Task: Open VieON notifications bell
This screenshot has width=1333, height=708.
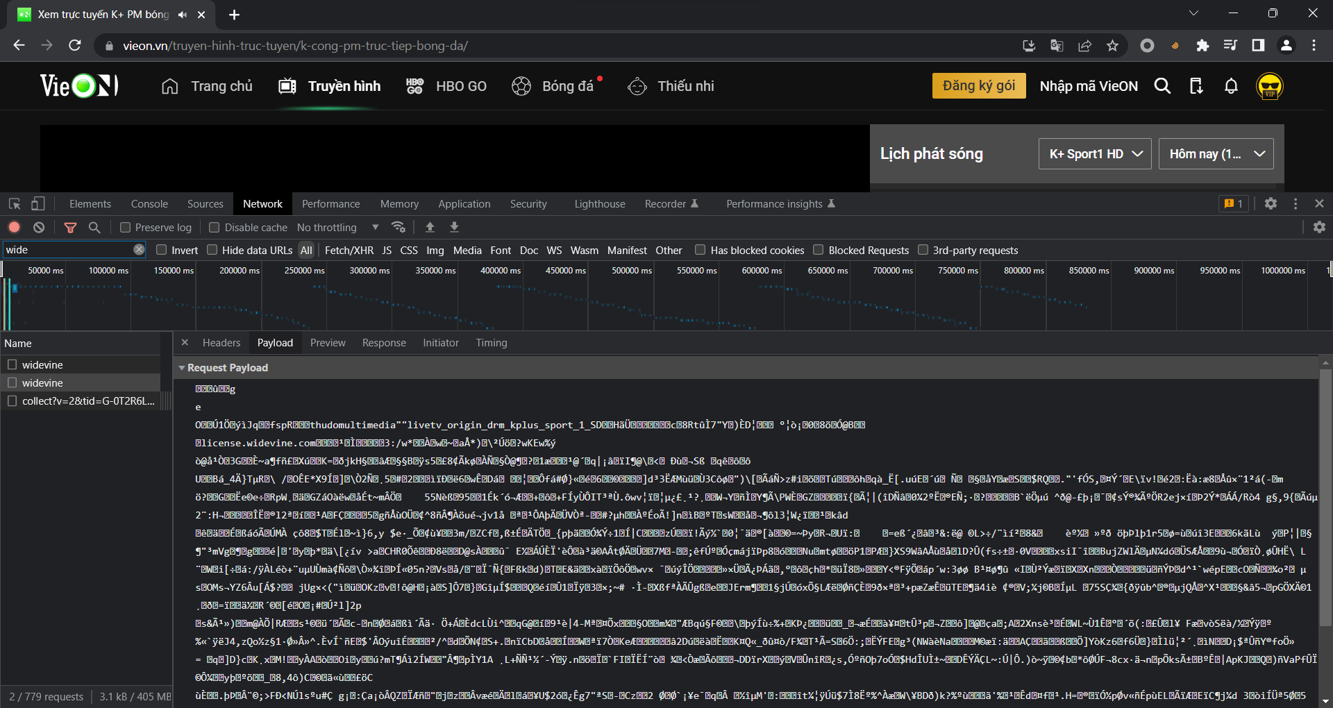Action: [x=1231, y=86]
